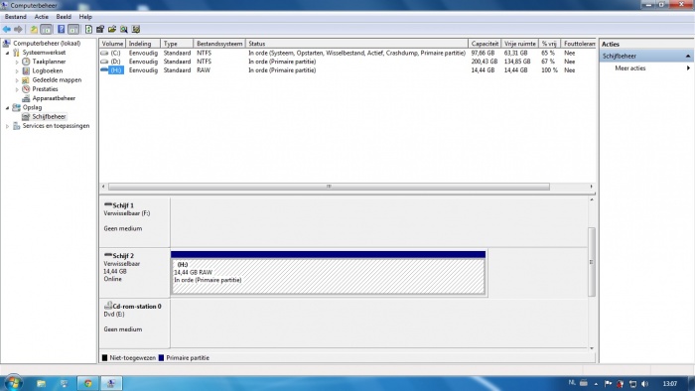The image size is (695, 391).
Task: Open the Windows Start button
Action: 12,383
